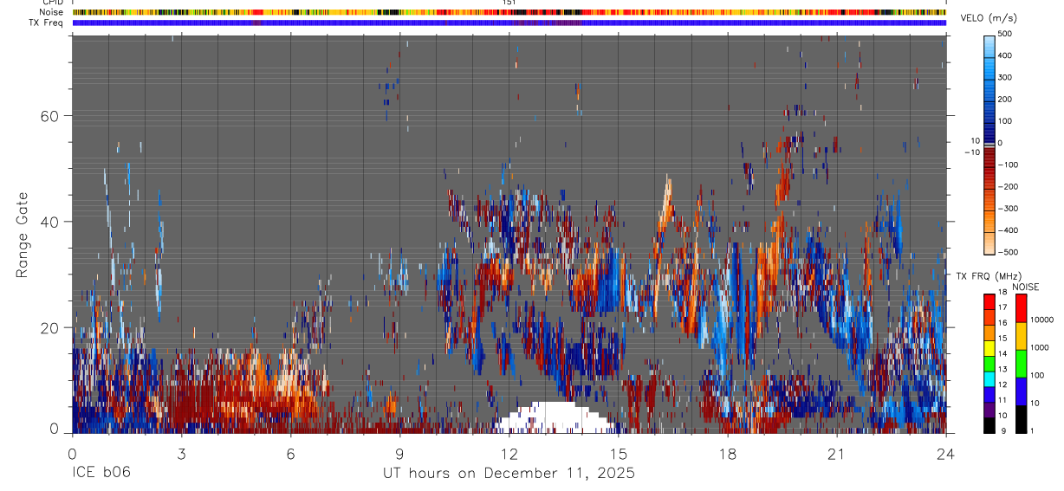This screenshot has height=491, width=1064.
Task: Click the 1 tick on NOISE scale
Action: pos(1031,430)
